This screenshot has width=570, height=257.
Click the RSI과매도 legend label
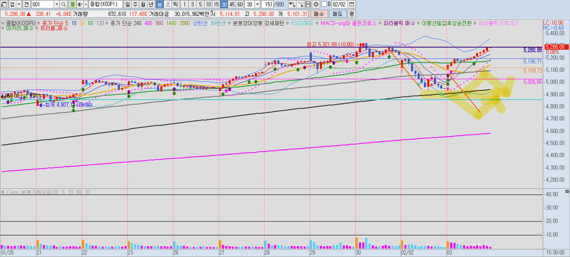(x=302, y=23)
